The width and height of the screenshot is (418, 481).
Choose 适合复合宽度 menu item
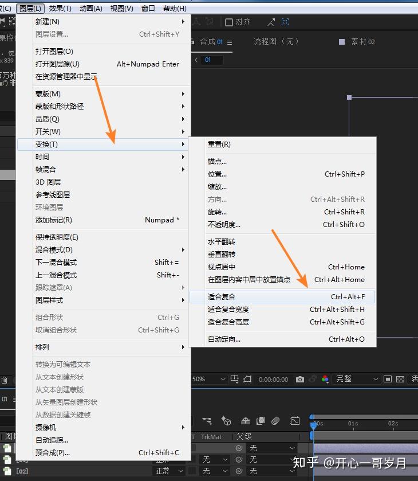coord(282,310)
